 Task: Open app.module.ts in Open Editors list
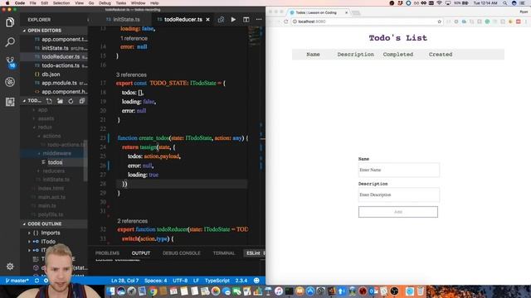coord(60,83)
